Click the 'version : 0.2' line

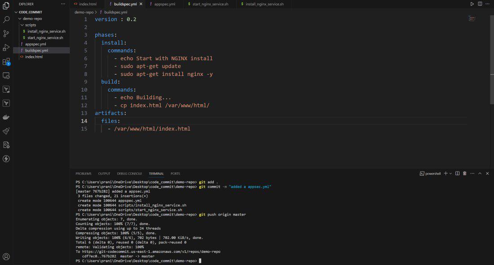(115, 19)
